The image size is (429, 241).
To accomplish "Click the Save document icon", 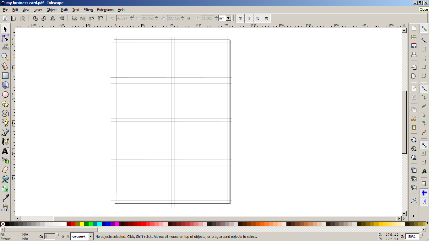I will pos(414,46).
